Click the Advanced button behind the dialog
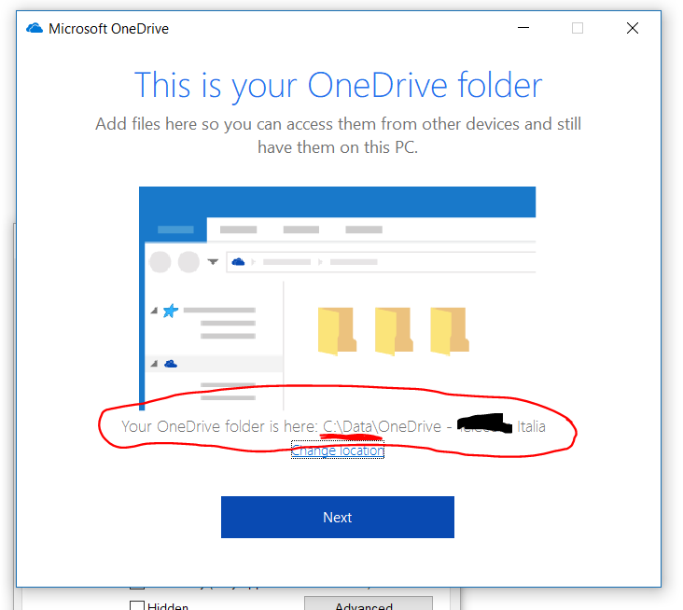 [x=368, y=604]
